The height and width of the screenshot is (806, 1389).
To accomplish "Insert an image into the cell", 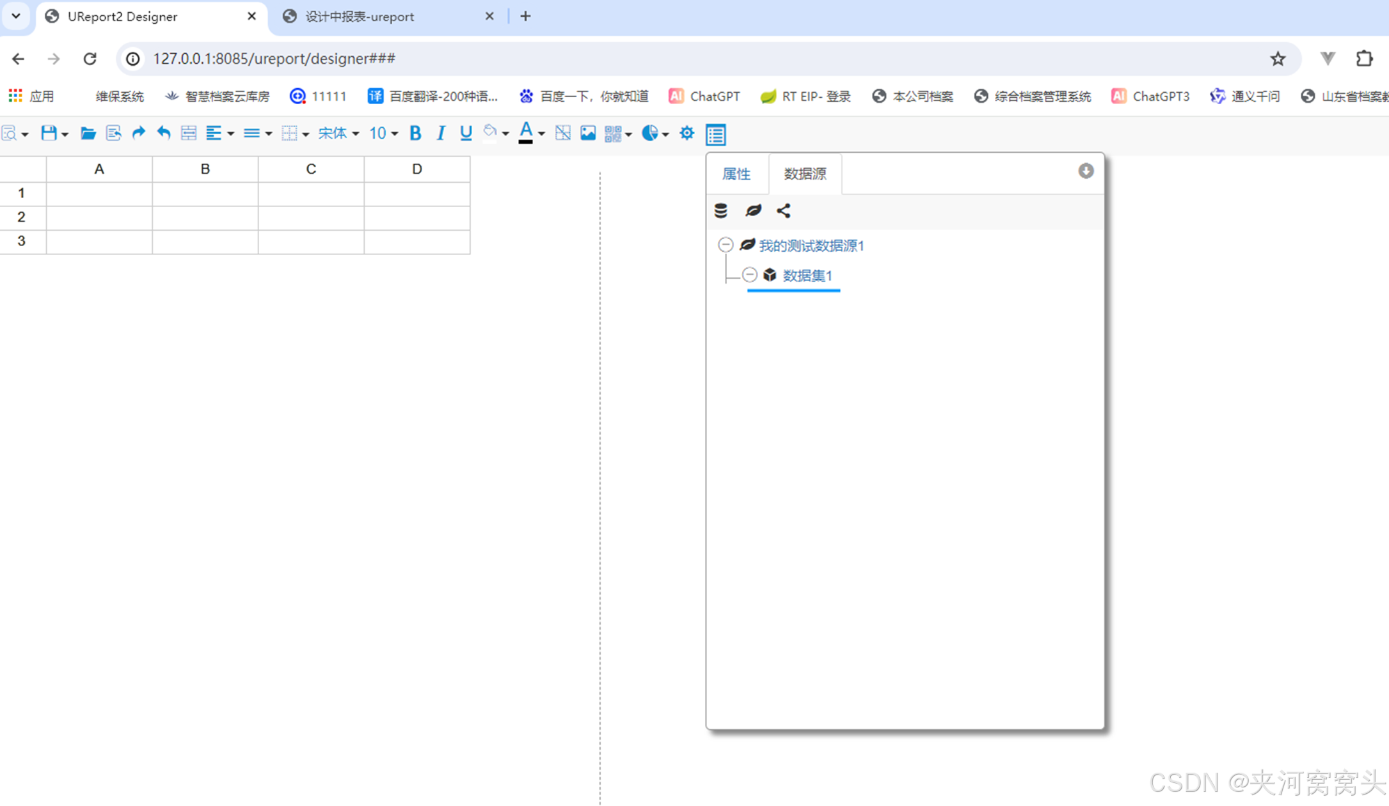I will point(587,133).
